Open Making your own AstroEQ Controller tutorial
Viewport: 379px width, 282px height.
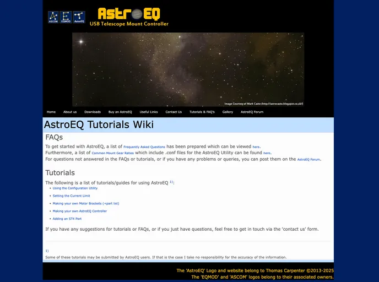(80, 211)
